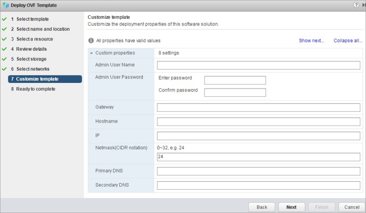The height and width of the screenshot is (213, 366).
Task: Click the Deploy OVF Template title icon
Action: coord(6,5)
